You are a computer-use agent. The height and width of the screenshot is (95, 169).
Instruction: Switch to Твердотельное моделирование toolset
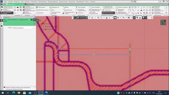pyautogui.click(x=7, y=7)
